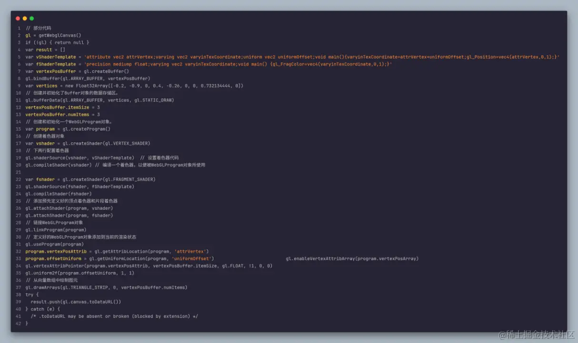Viewport: 578px width, 343px height.
Task: Click 'vertexPosBuffer.itemSize = 3'
Action: pyautogui.click(x=63, y=107)
